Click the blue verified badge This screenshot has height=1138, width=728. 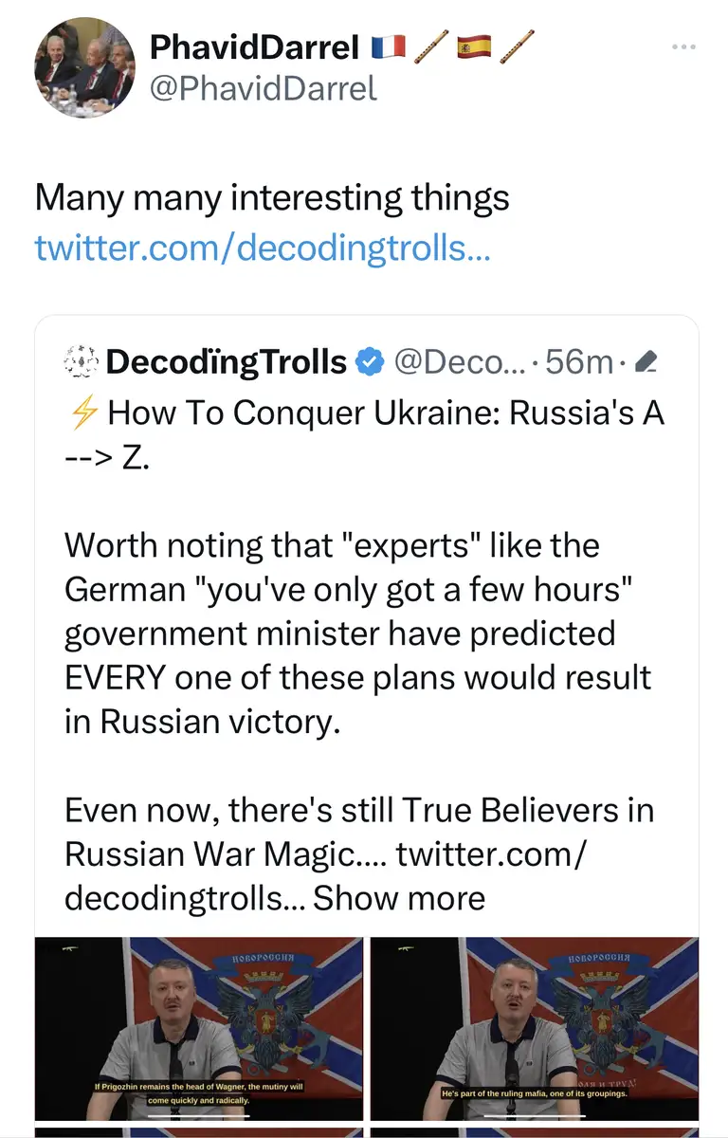(x=369, y=361)
